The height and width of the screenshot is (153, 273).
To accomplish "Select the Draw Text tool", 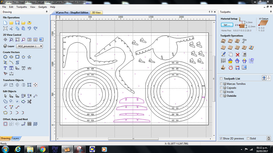I will (5, 68).
